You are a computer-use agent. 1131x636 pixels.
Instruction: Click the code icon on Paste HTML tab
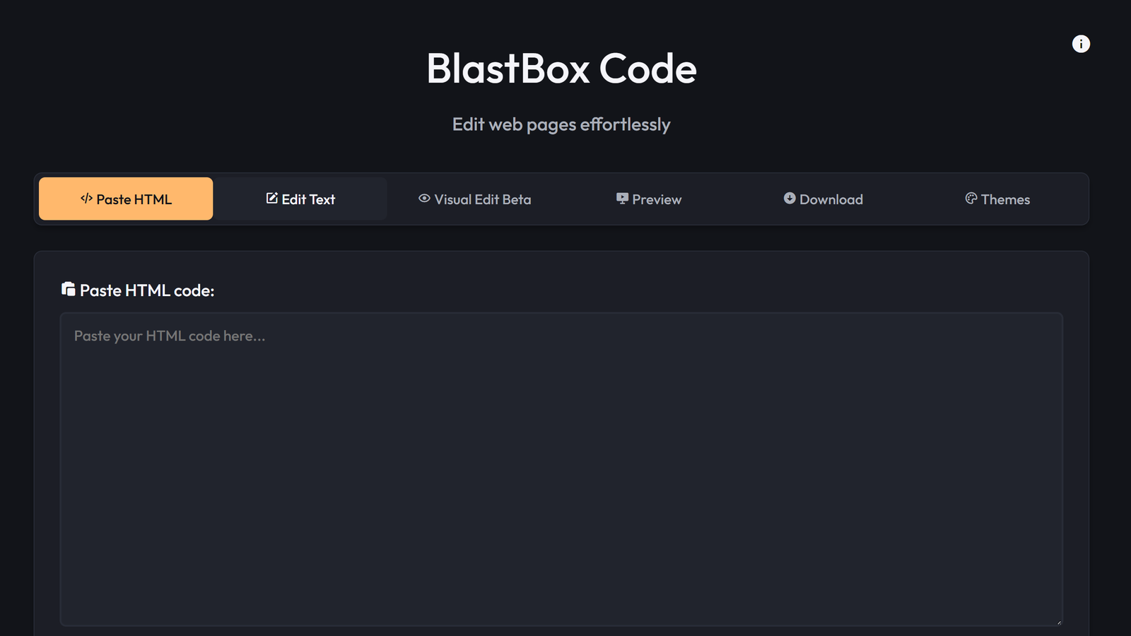[x=86, y=199]
